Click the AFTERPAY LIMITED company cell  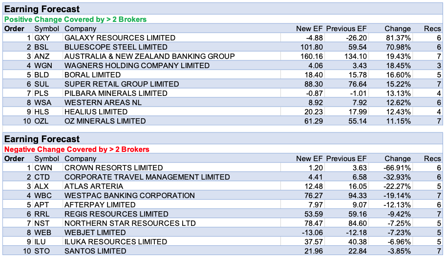pyautogui.click(x=99, y=205)
